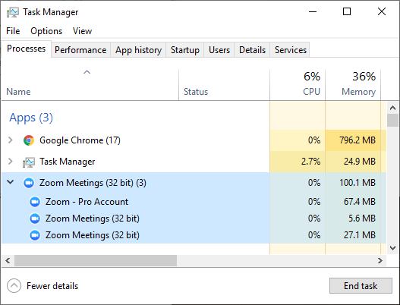Click the Fewer details circle arrow icon
Screen dimensions: 400x305
click(x=14, y=285)
